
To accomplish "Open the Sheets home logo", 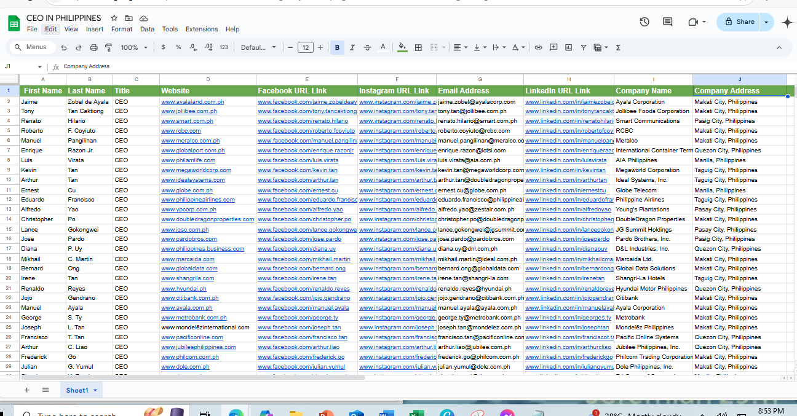I will coord(14,23).
